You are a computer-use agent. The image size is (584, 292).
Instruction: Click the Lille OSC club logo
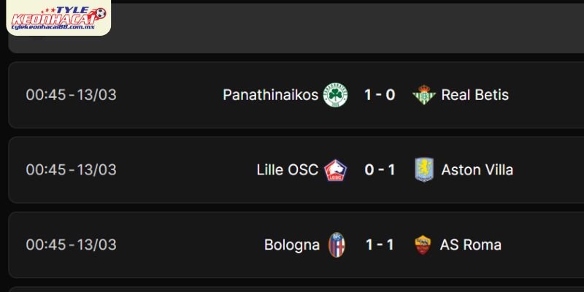[x=336, y=170]
